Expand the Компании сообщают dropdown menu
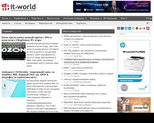Screen dimensions: 154x123 click(75, 18)
